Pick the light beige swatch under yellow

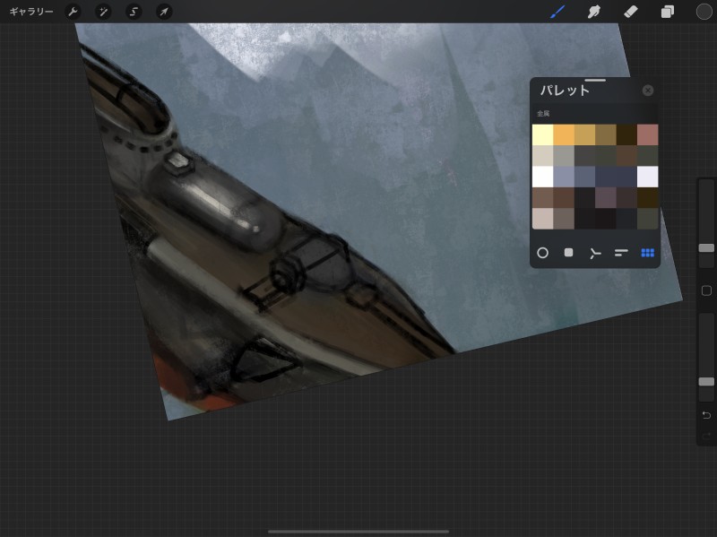[543, 155]
